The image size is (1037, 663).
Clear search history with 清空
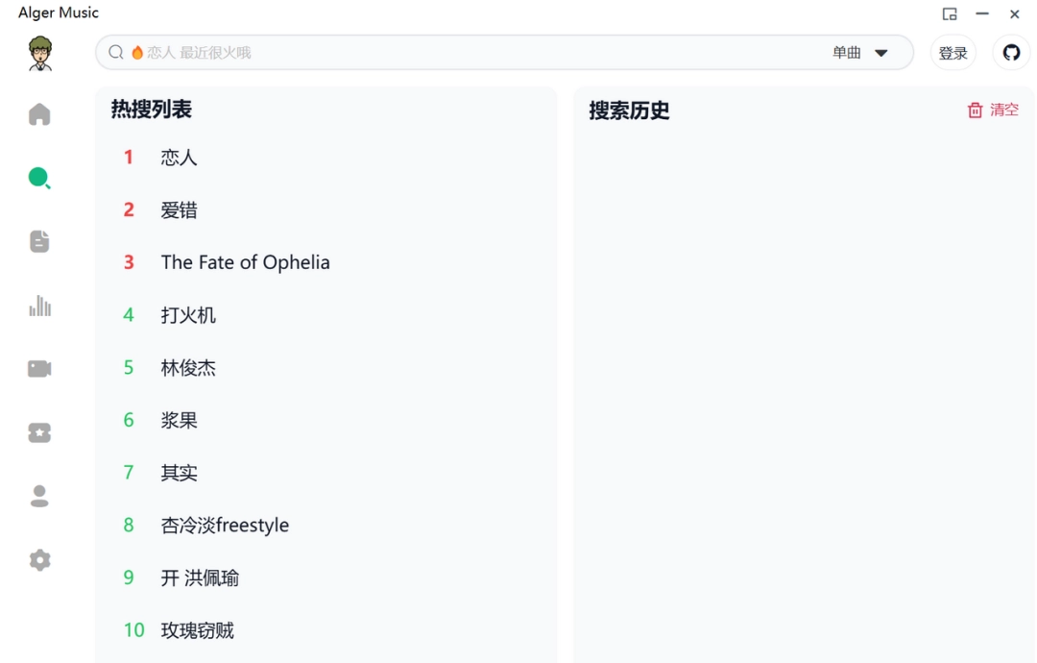point(993,110)
